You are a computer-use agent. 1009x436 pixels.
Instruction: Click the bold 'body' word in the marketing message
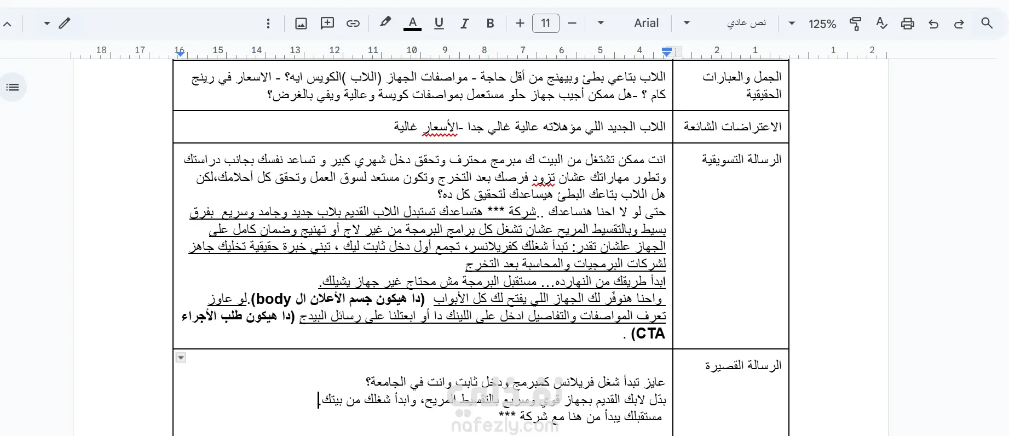pos(273,299)
